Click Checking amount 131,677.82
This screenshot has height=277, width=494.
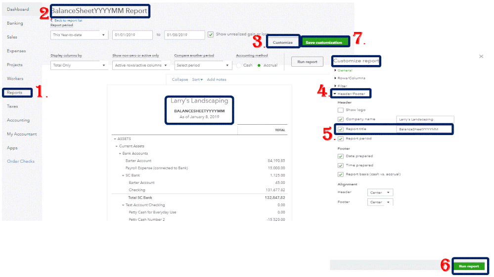[x=275, y=190]
